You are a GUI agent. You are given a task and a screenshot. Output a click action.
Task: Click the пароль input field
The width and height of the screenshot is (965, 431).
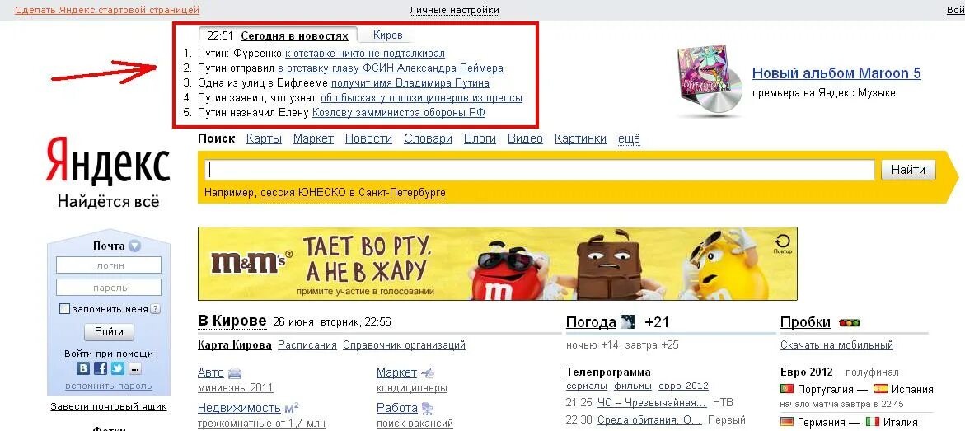[109, 288]
